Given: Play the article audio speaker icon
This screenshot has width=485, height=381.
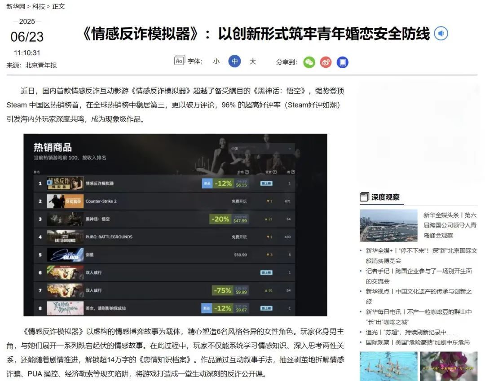Looking at the screenshot, I should coord(441,33).
